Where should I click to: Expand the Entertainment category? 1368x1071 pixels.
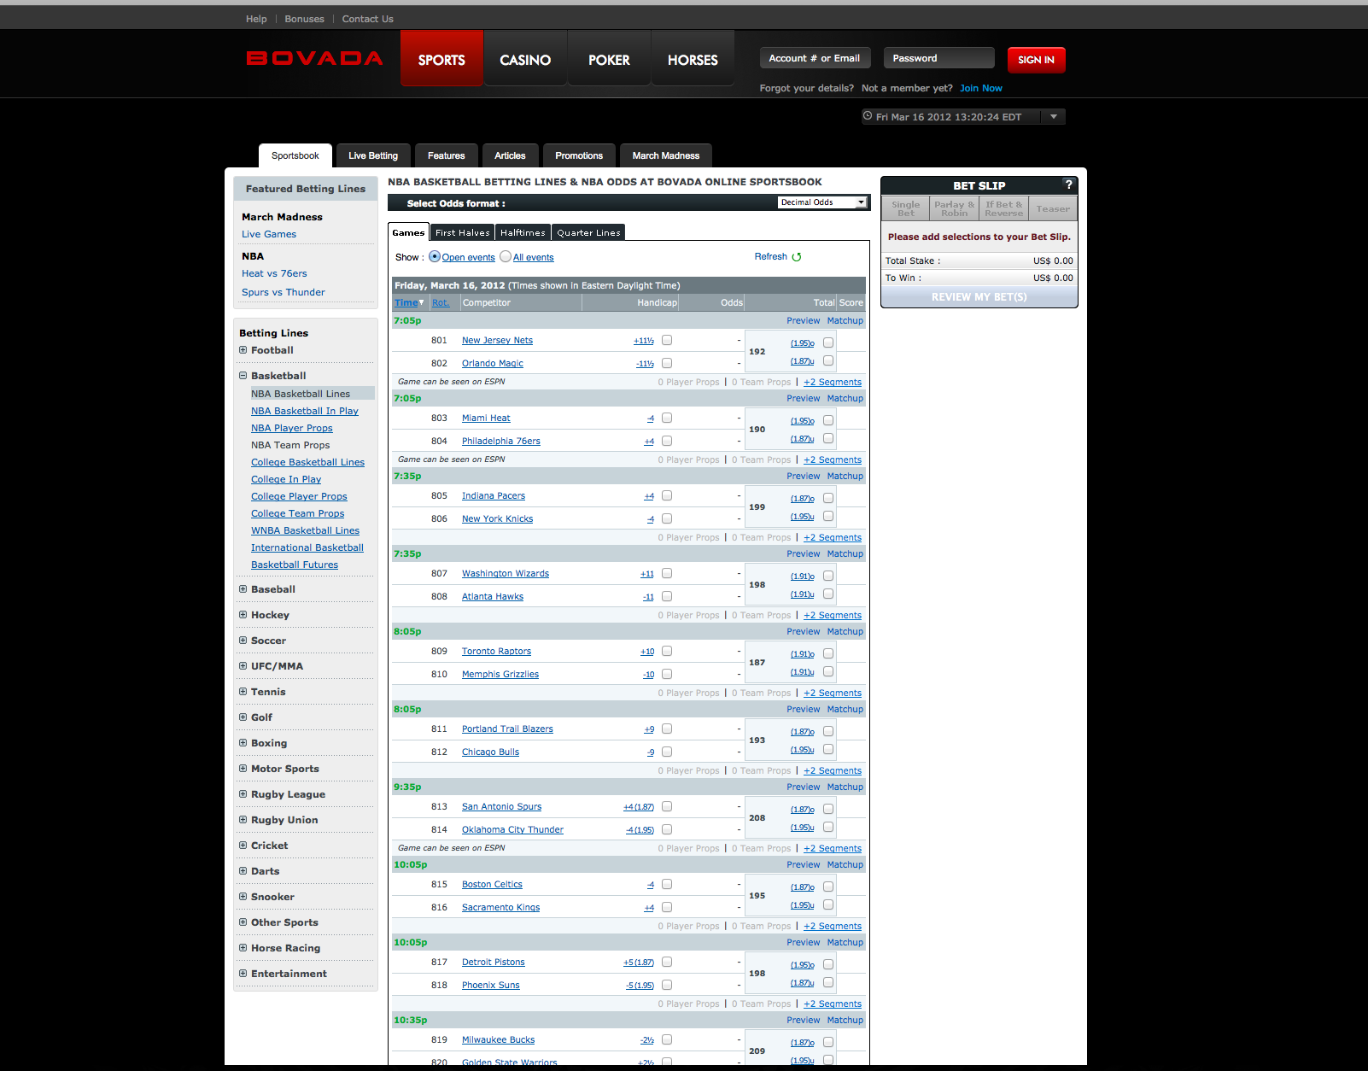coord(243,974)
